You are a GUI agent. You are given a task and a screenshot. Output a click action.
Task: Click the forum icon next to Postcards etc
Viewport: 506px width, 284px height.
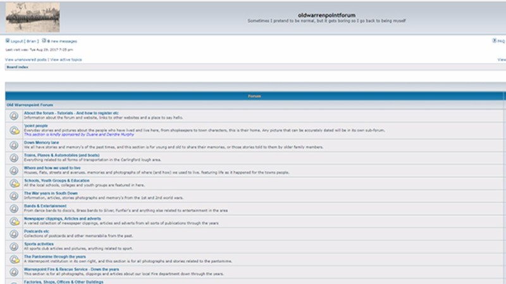14,234
